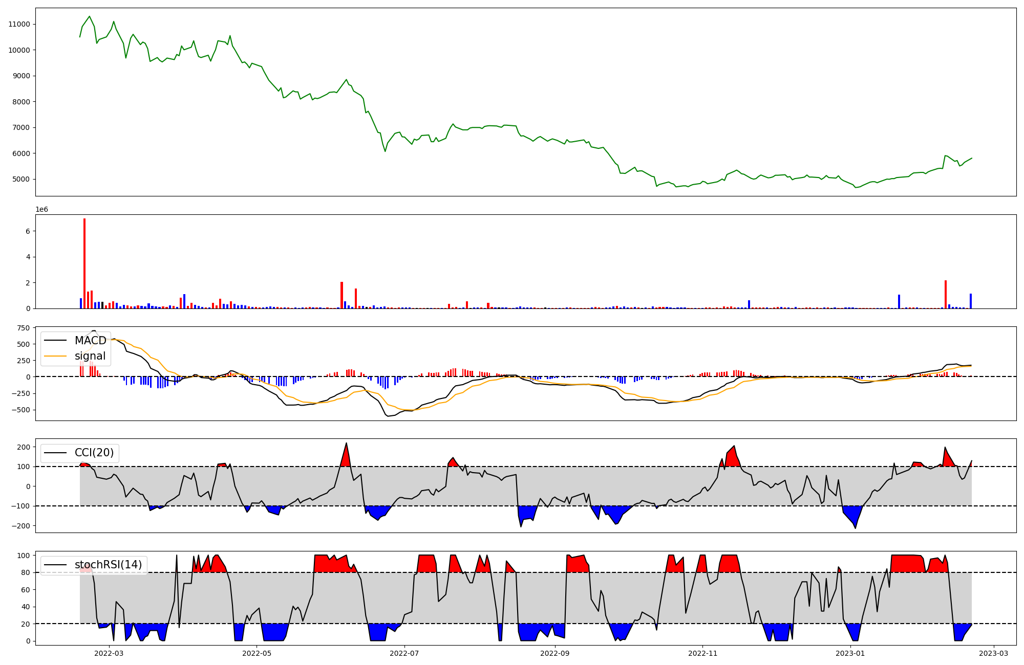Screen dimensions: 1024x665
Task: Click the CCI peak above 200 in June
Action: pyautogui.click(x=347, y=444)
